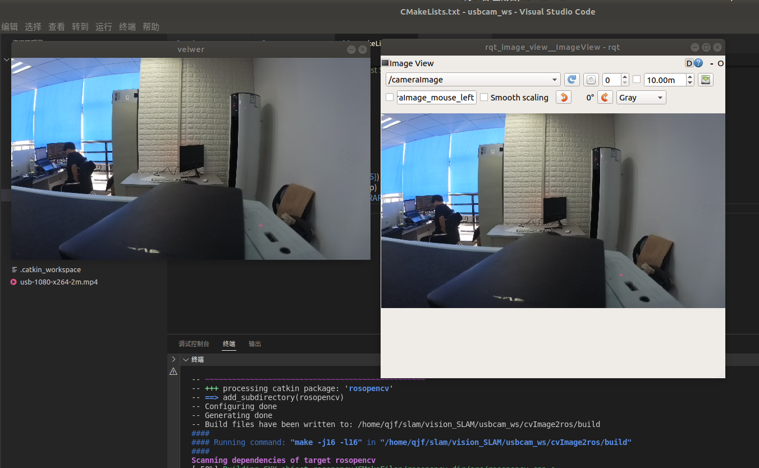Collapse the 终端 section chevron in panel

point(185,360)
